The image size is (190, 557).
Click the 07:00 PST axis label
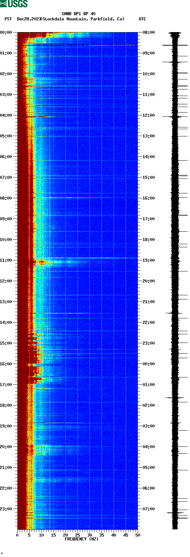6,177
